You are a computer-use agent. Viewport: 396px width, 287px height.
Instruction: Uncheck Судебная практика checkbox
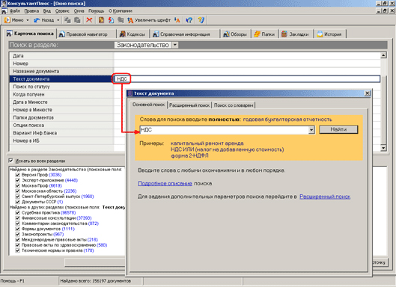17,212
